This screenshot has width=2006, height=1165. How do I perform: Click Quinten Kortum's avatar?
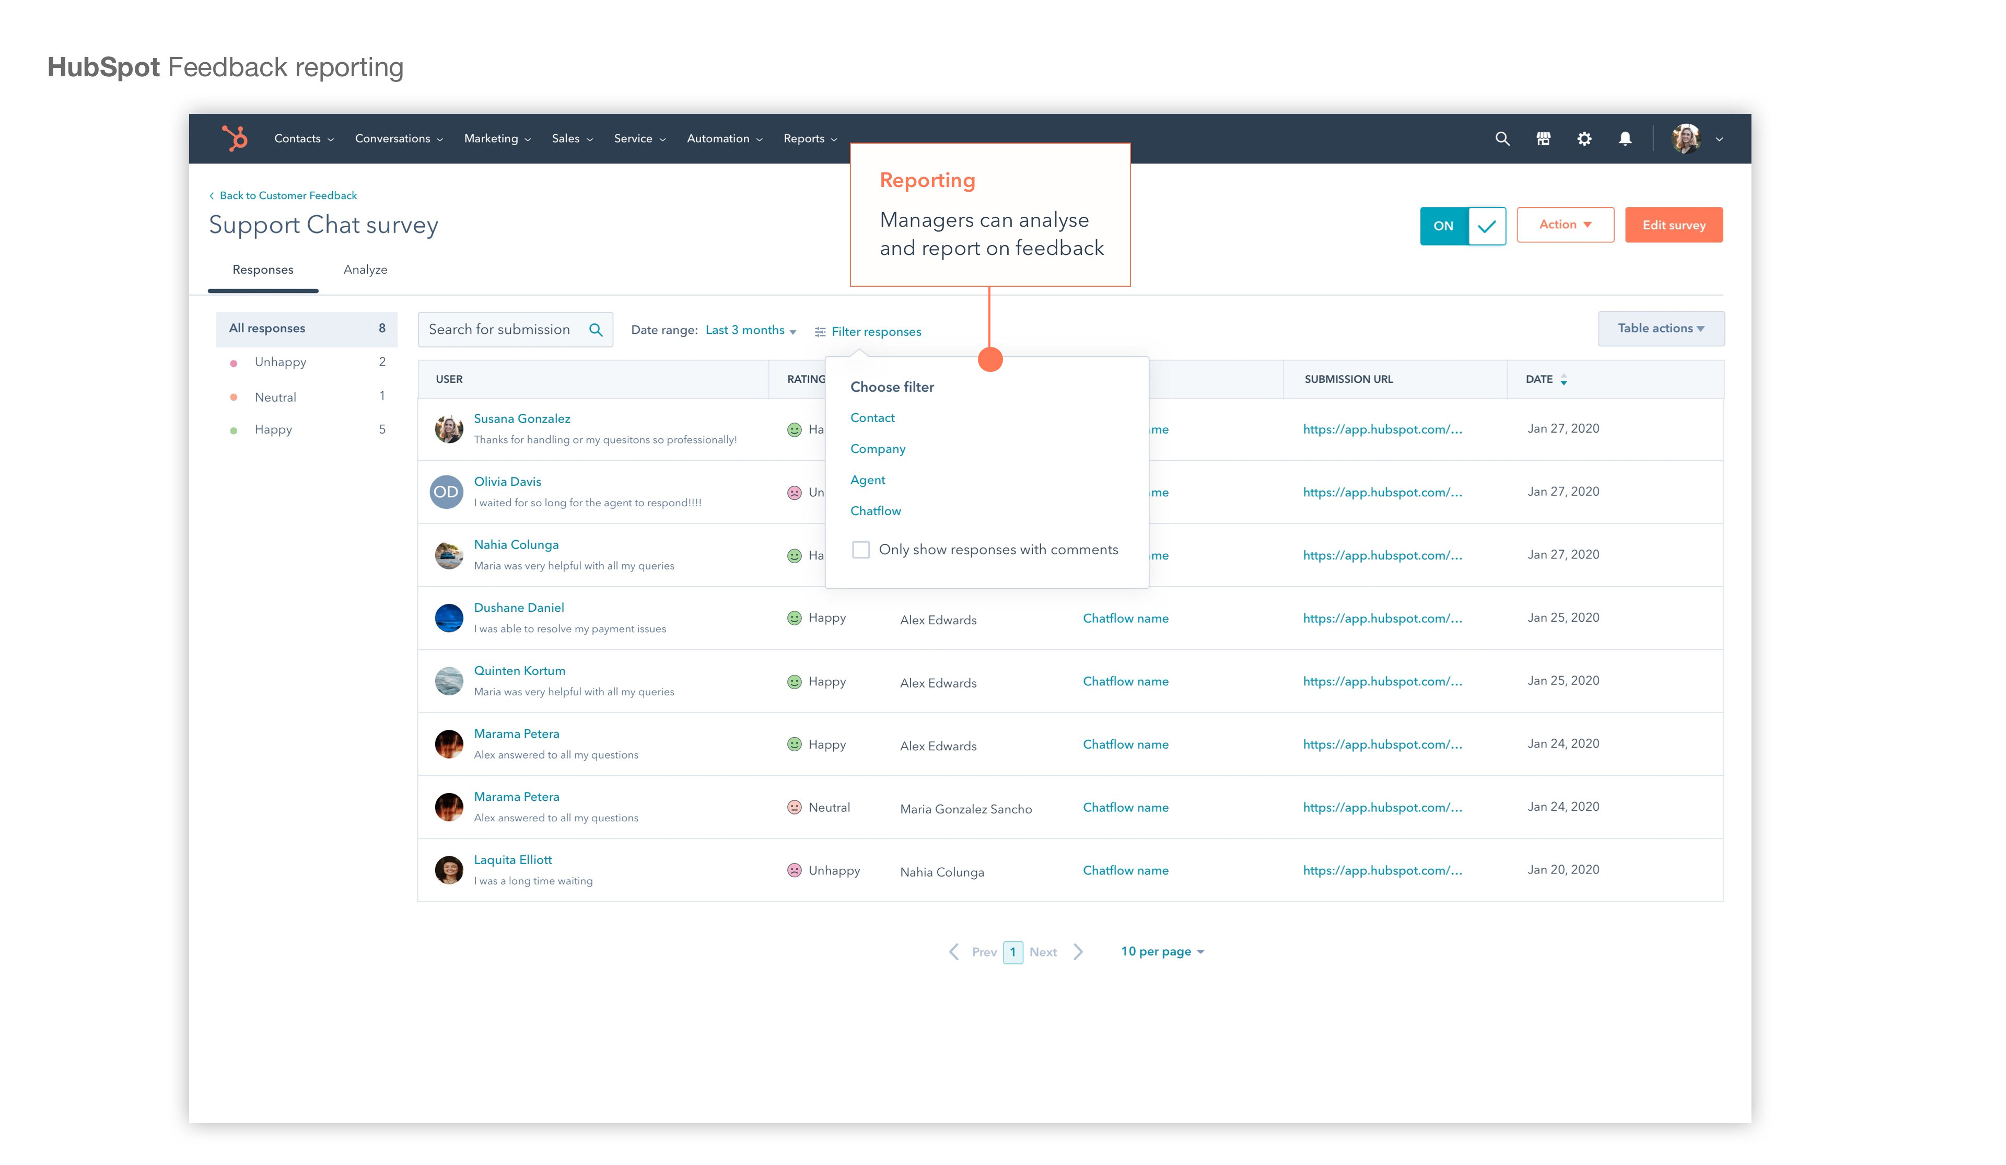point(449,681)
